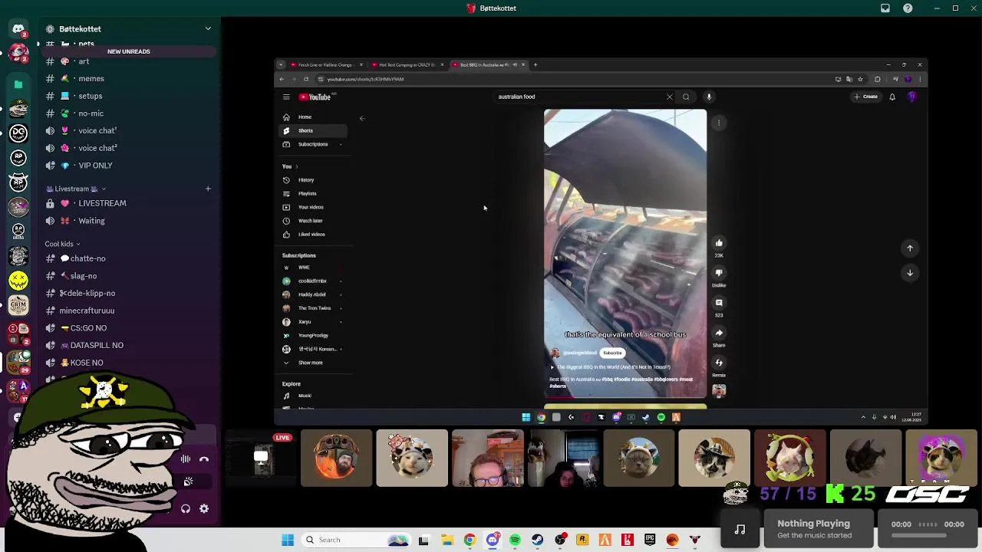This screenshot has width=982, height=552.
Task: Go to previous Short with up arrow
Action: [910, 248]
